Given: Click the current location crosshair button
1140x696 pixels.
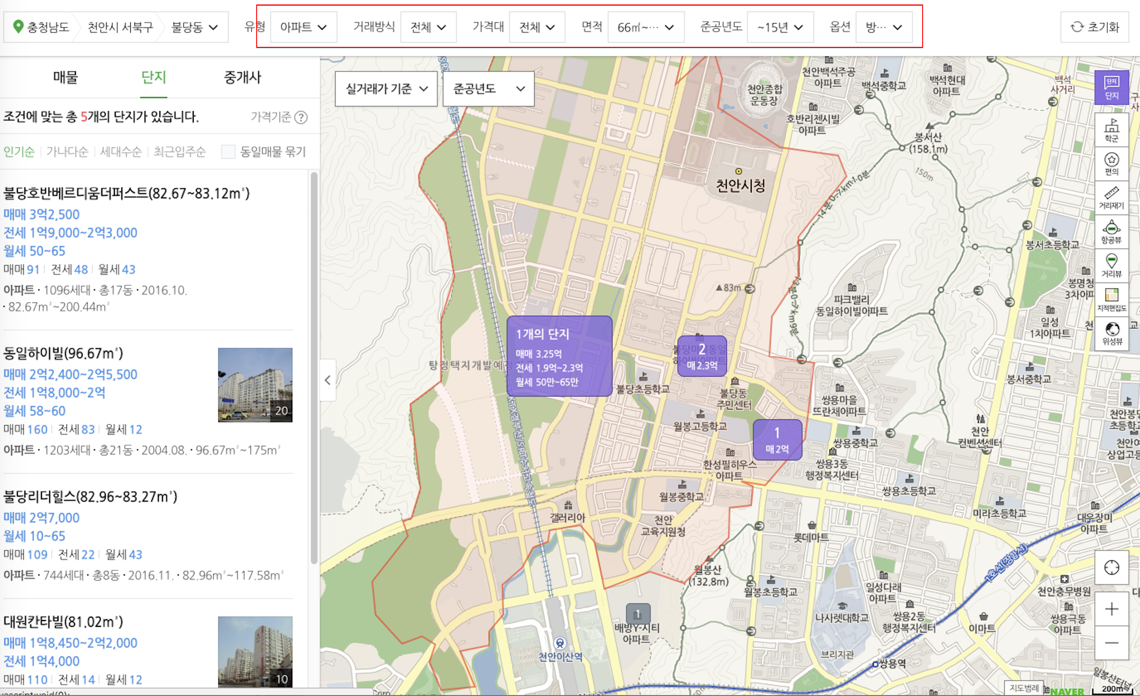Looking at the screenshot, I should pos(1111,567).
